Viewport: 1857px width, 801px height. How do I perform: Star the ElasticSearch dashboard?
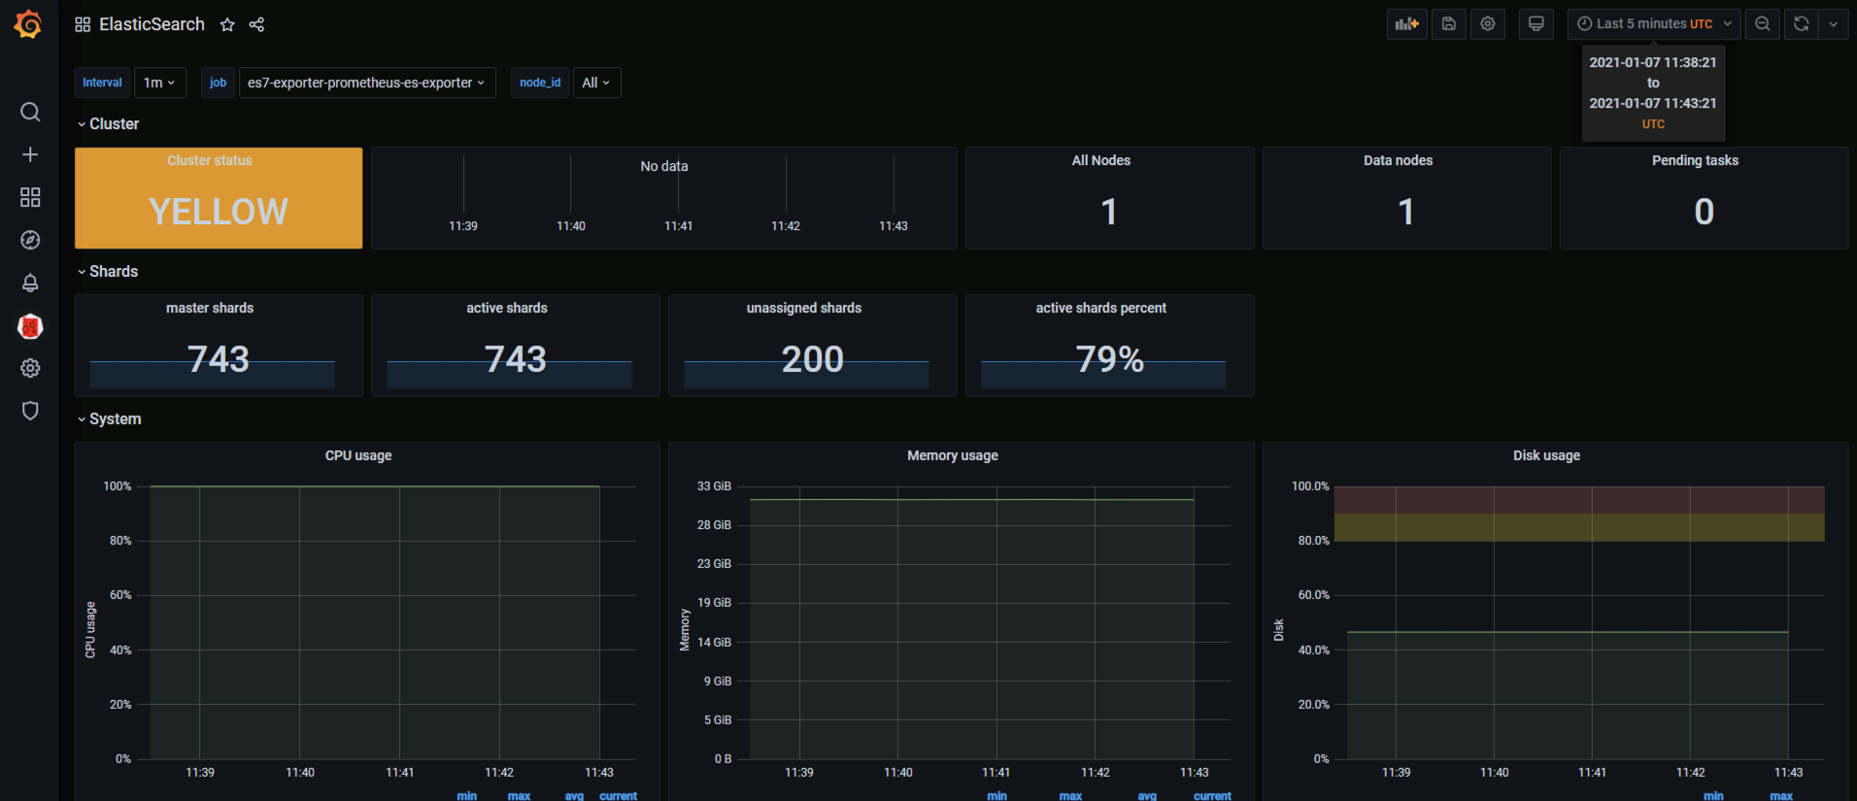tap(227, 24)
